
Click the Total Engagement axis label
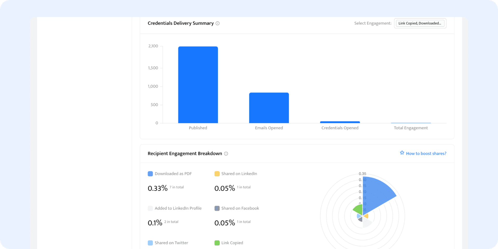click(411, 128)
